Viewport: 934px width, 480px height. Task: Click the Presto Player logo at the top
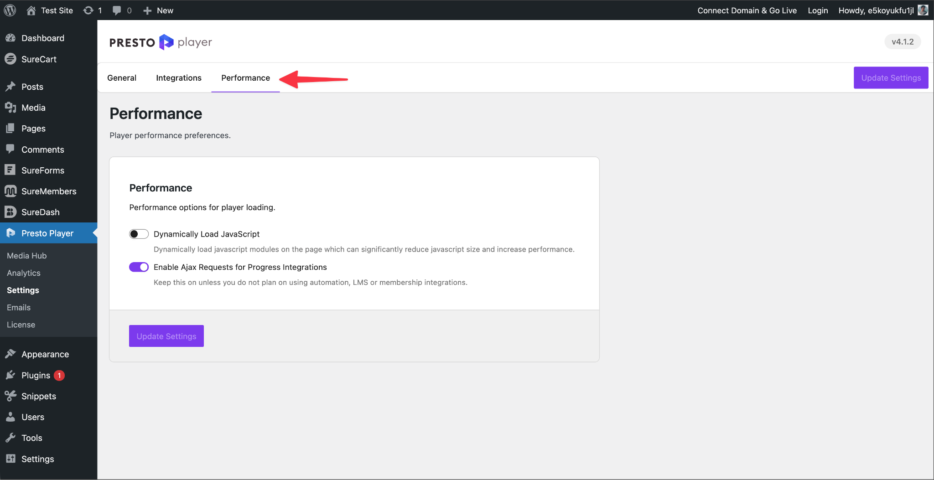(160, 42)
